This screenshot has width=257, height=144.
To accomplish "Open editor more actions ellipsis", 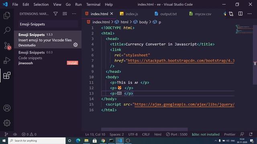I will [x=250, y=14].
